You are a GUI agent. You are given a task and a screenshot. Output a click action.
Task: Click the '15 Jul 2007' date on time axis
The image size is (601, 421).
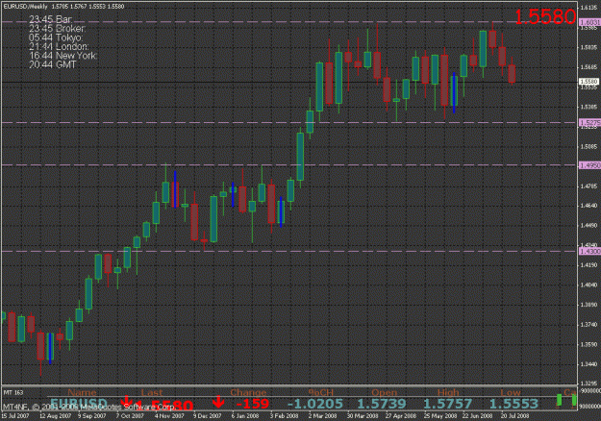pyautogui.click(x=15, y=416)
